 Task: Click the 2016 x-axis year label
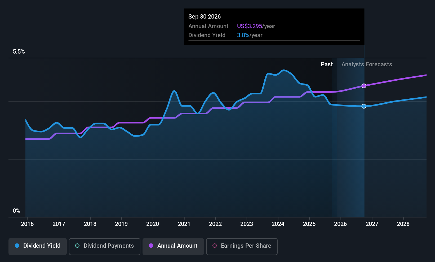point(27,224)
